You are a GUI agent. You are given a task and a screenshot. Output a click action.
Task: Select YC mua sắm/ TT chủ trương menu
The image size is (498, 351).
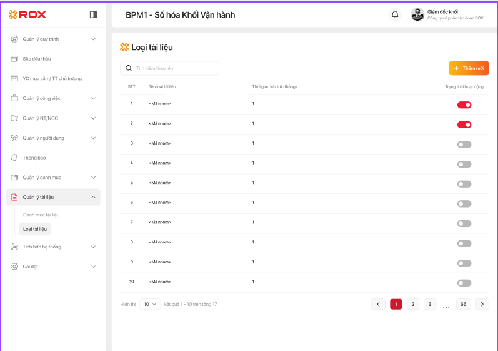click(x=52, y=78)
